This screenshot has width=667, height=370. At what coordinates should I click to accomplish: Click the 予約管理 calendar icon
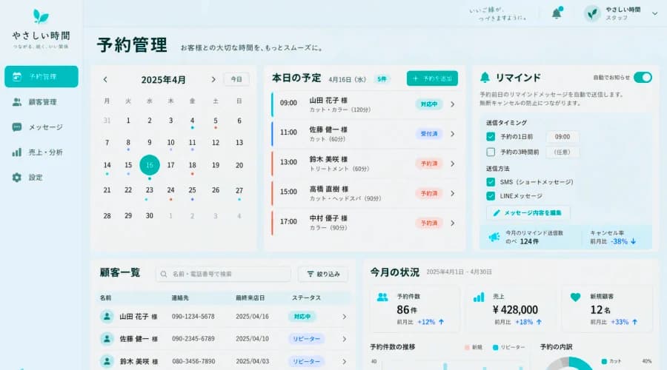tap(16, 76)
